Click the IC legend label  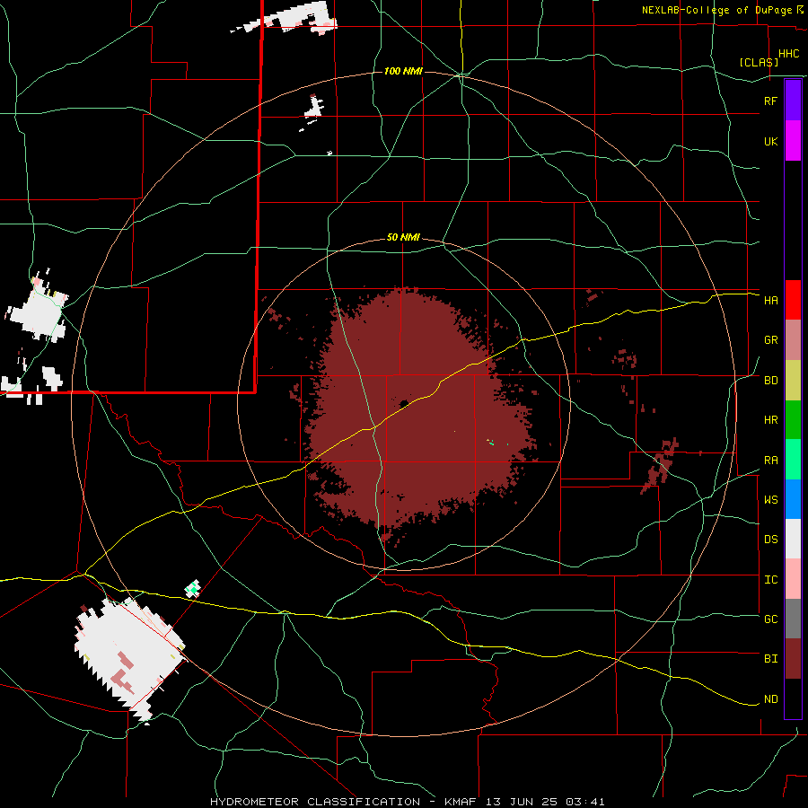[x=770, y=580]
